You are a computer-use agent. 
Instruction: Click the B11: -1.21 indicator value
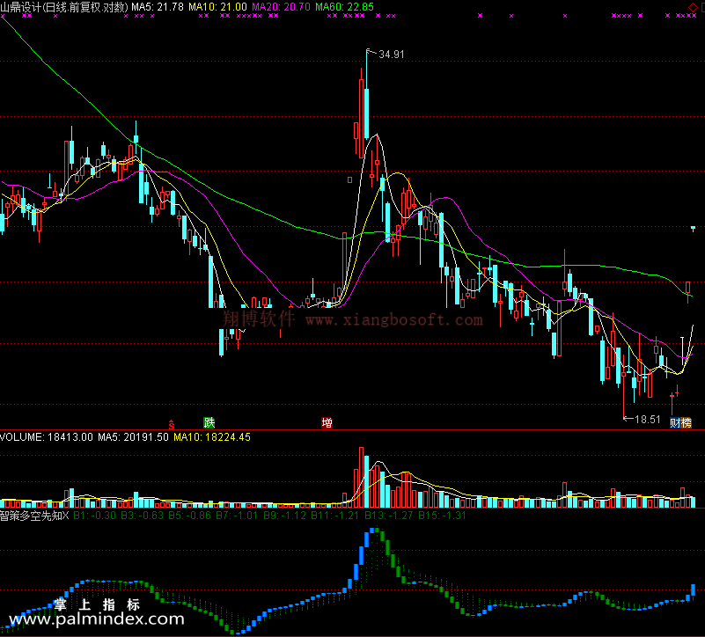(x=335, y=516)
